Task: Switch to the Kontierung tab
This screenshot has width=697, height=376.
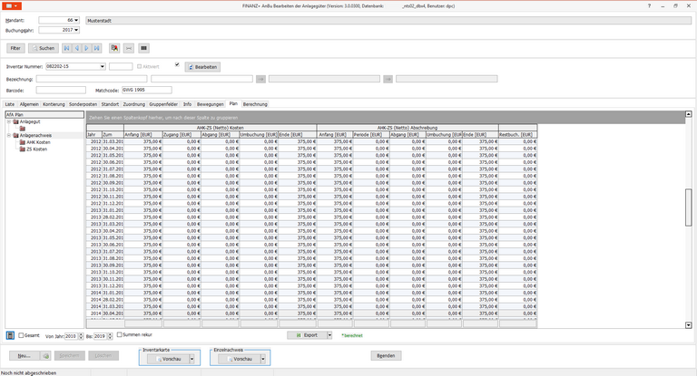Action: pos(54,104)
